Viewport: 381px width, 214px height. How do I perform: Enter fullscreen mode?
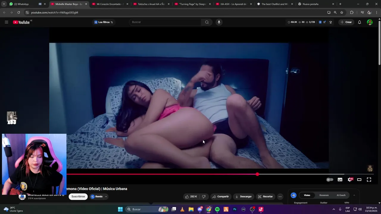coord(369,180)
